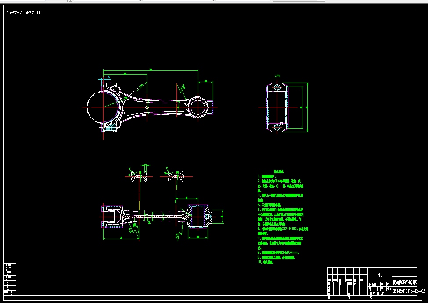Select the small oil hole circle on rod shank
This screenshot has height=303, width=428.
tap(147, 107)
